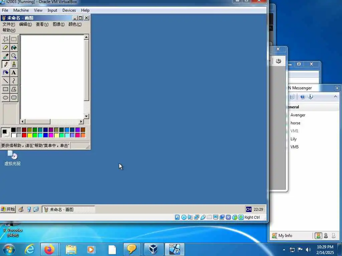
Task: Open the 颜色(C) menu in Paint
Action: click(x=75, y=24)
